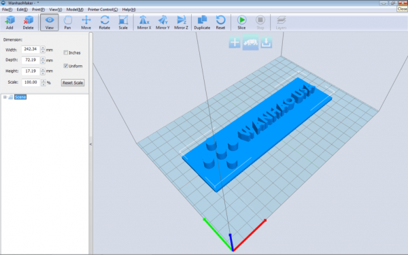Click the viewport plus overlay button

[235, 42]
